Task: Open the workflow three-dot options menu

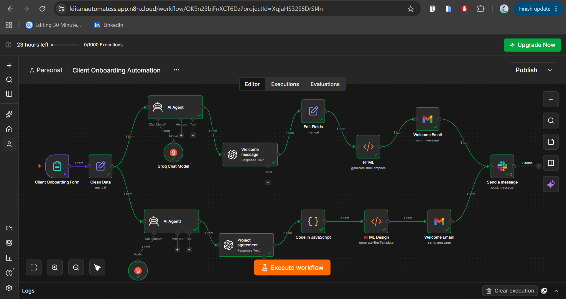Action: pos(177,70)
